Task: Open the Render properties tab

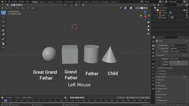Action: 153,46
